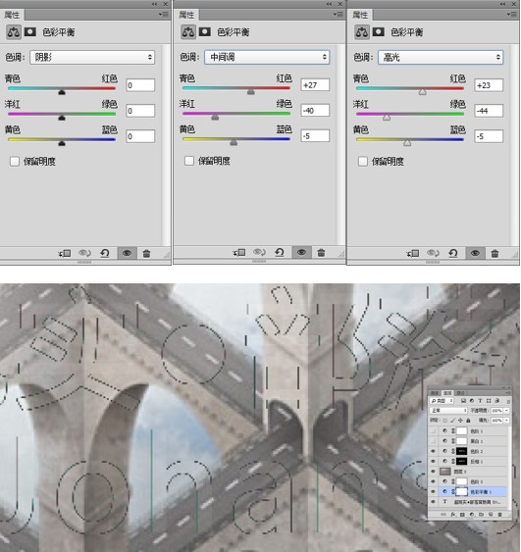
Task: Tick 保留明度 checkbox in the Midtones panel
Action: point(189,161)
